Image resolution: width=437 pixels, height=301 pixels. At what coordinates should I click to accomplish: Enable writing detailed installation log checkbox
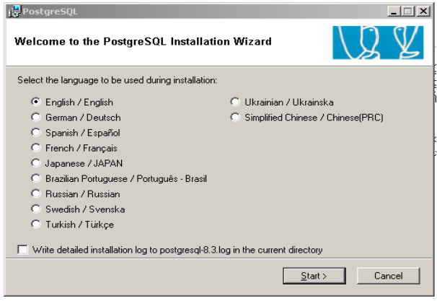pos(22,250)
